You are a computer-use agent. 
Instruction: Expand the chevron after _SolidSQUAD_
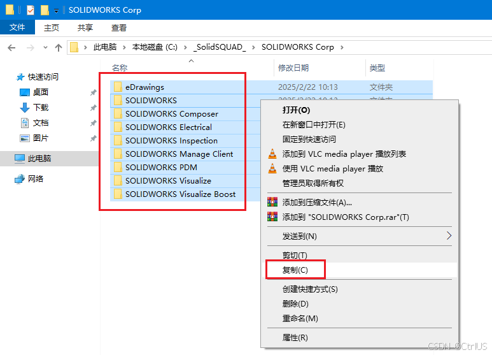pos(253,47)
